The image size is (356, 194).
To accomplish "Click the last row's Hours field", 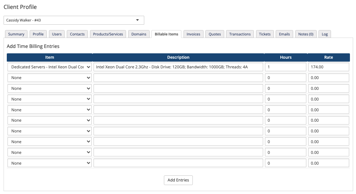I will (286, 163).
